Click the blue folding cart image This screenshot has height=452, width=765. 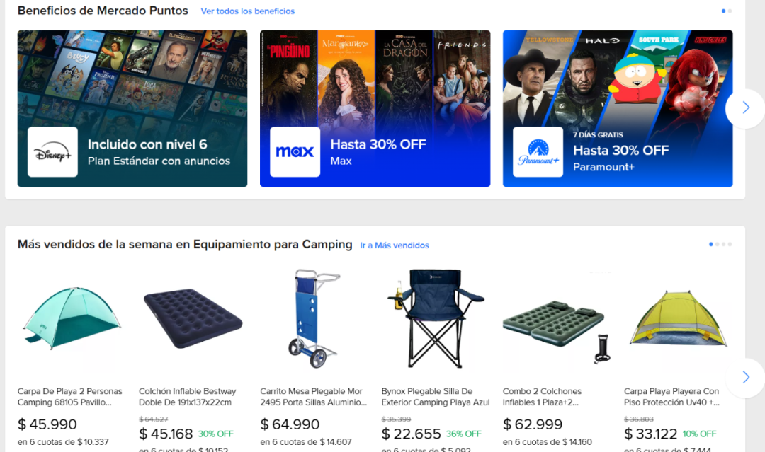[314, 319]
